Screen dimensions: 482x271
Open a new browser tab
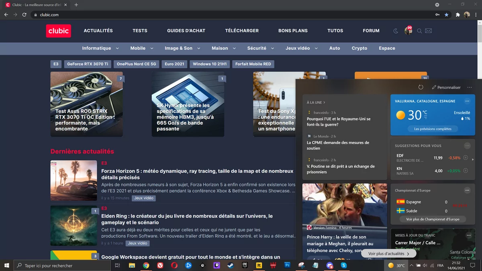point(76,5)
